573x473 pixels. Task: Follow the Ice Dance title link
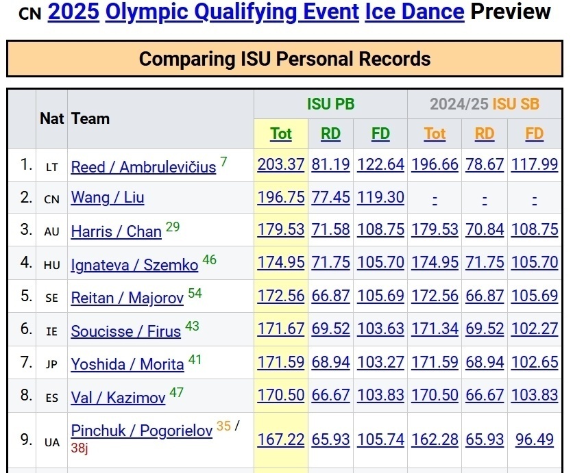pyautogui.click(x=414, y=12)
